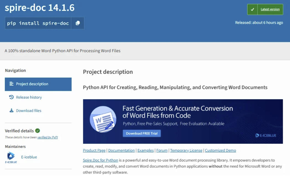Viewport: 290px width, 176px height.
Task: Click the Fast Generation & Accurate Conversion banner heading
Action: tap(177, 112)
